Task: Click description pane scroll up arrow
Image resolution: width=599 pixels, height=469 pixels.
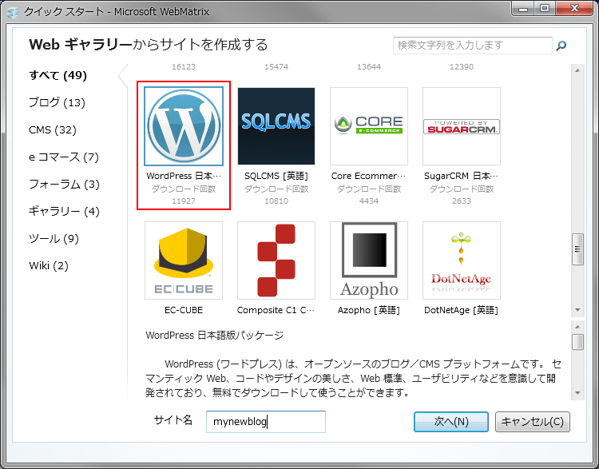Action: pyautogui.click(x=577, y=327)
